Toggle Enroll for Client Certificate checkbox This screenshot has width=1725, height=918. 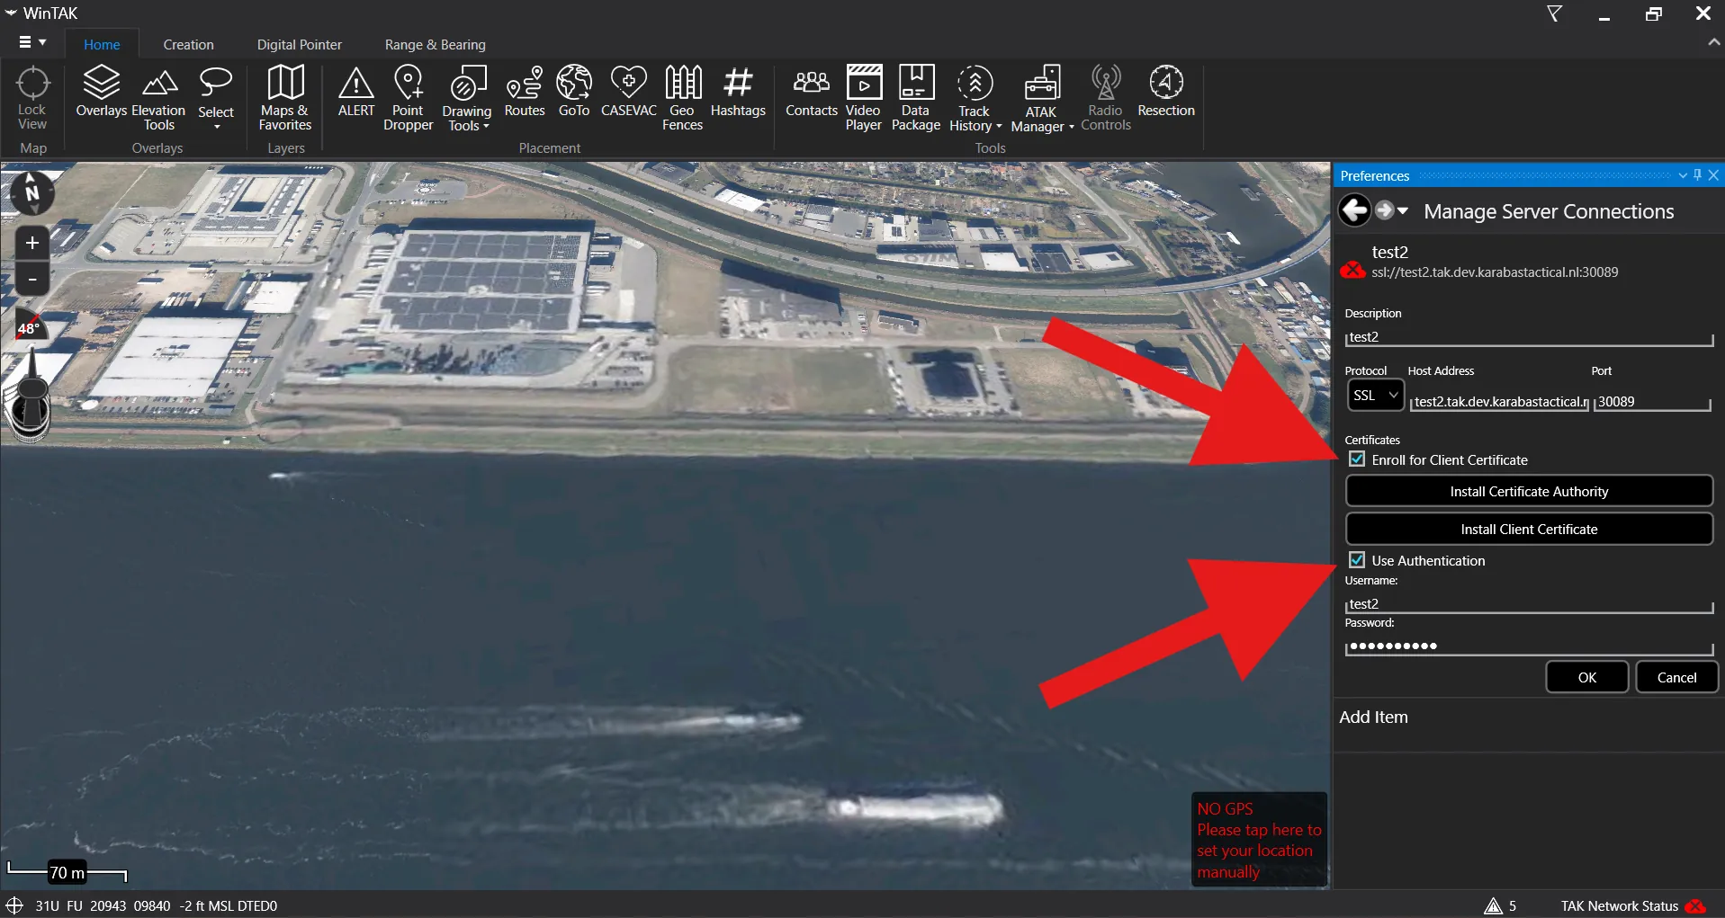(1357, 459)
